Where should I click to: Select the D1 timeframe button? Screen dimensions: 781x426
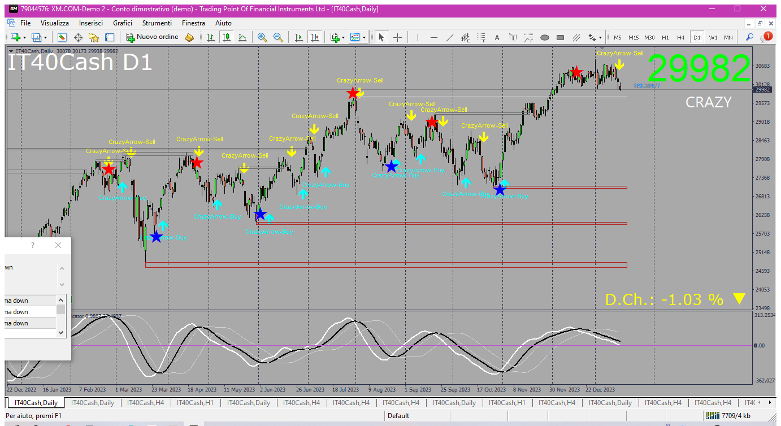[x=697, y=37]
